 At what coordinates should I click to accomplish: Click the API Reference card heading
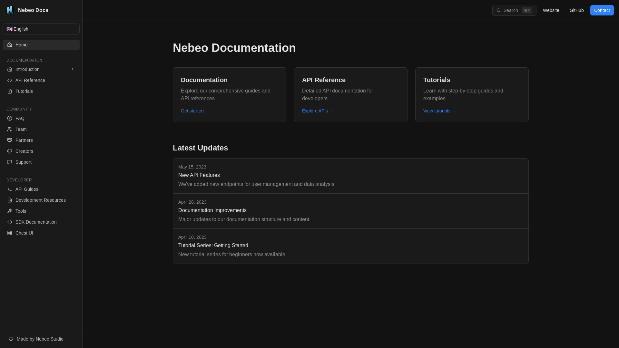pos(324,80)
